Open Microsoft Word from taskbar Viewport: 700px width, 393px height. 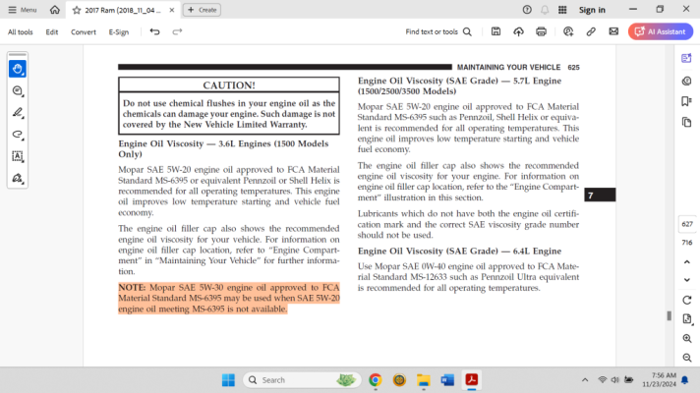447,379
